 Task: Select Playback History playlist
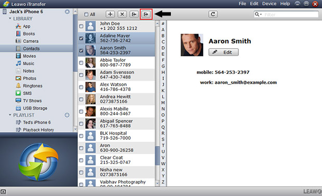(x=38, y=130)
